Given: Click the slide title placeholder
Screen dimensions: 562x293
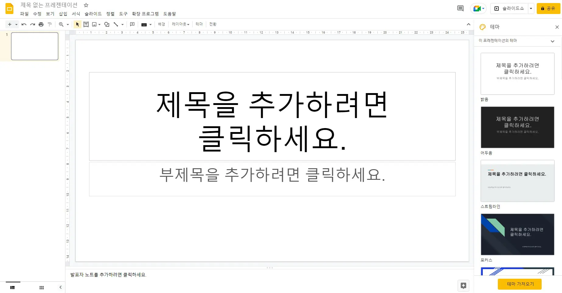Looking at the screenshot, I should tap(272, 116).
